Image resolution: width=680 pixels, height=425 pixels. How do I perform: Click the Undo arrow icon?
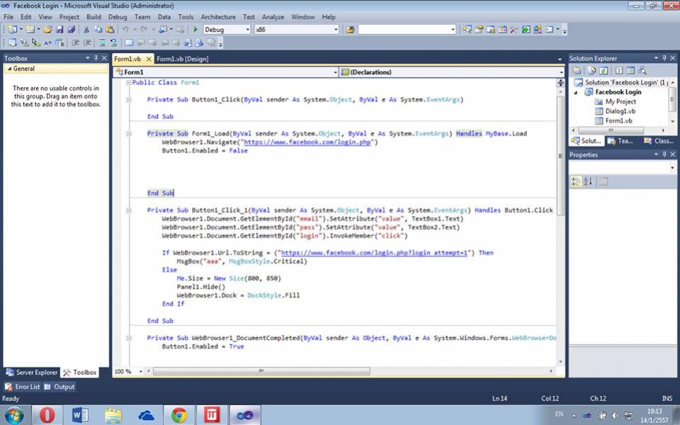coord(125,30)
